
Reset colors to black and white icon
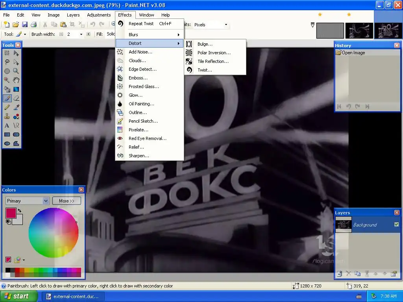[x=9, y=222]
